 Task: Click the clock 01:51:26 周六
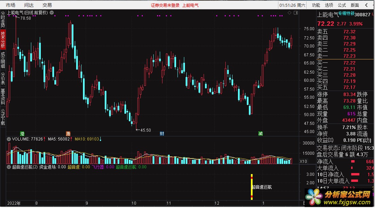click(292, 5)
